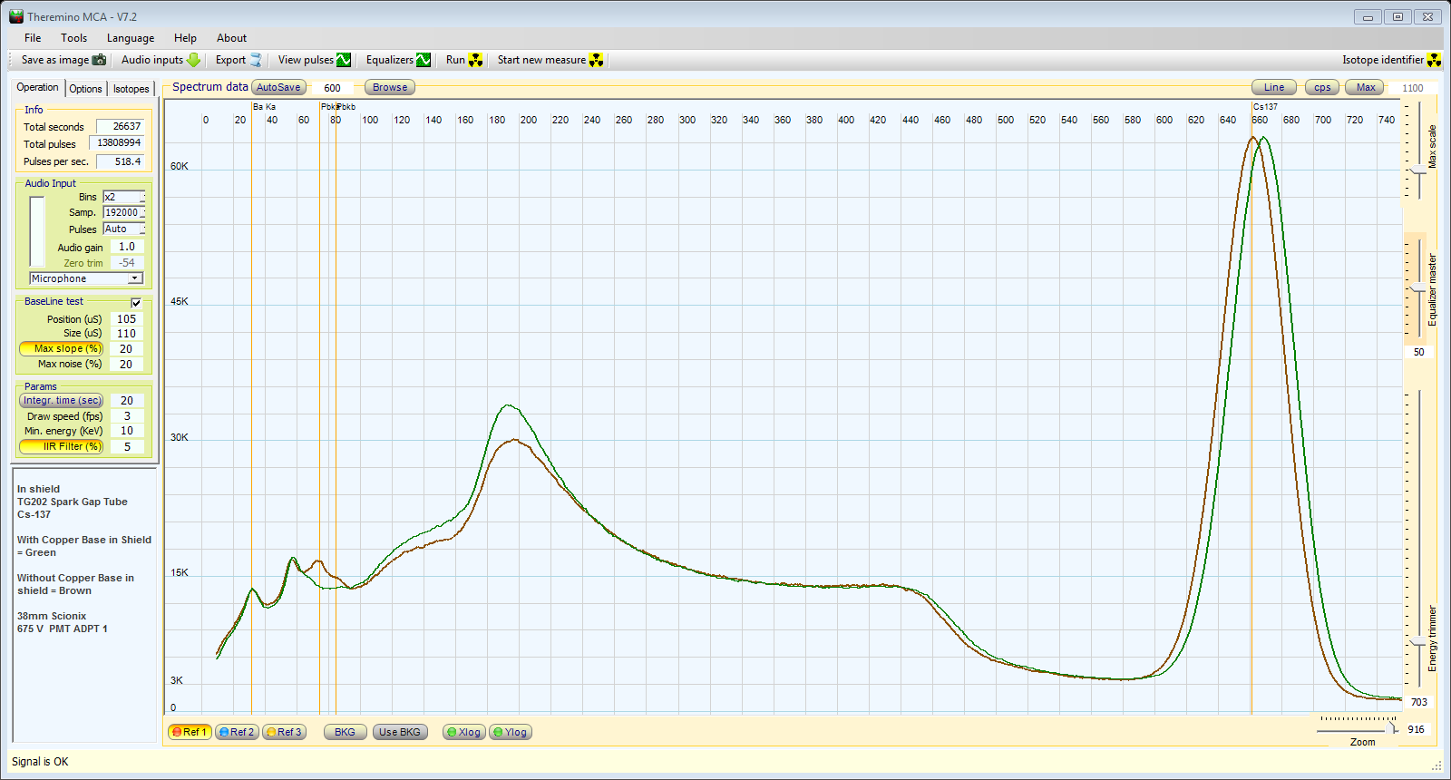Click the Export icon in toolbar

click(256, 60)
